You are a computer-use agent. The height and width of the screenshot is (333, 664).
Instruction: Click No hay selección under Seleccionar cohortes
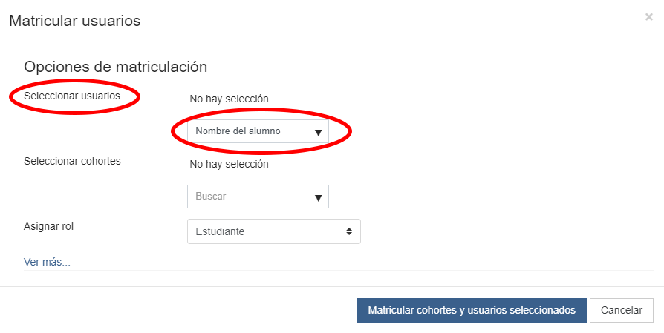tap(229, 164)
